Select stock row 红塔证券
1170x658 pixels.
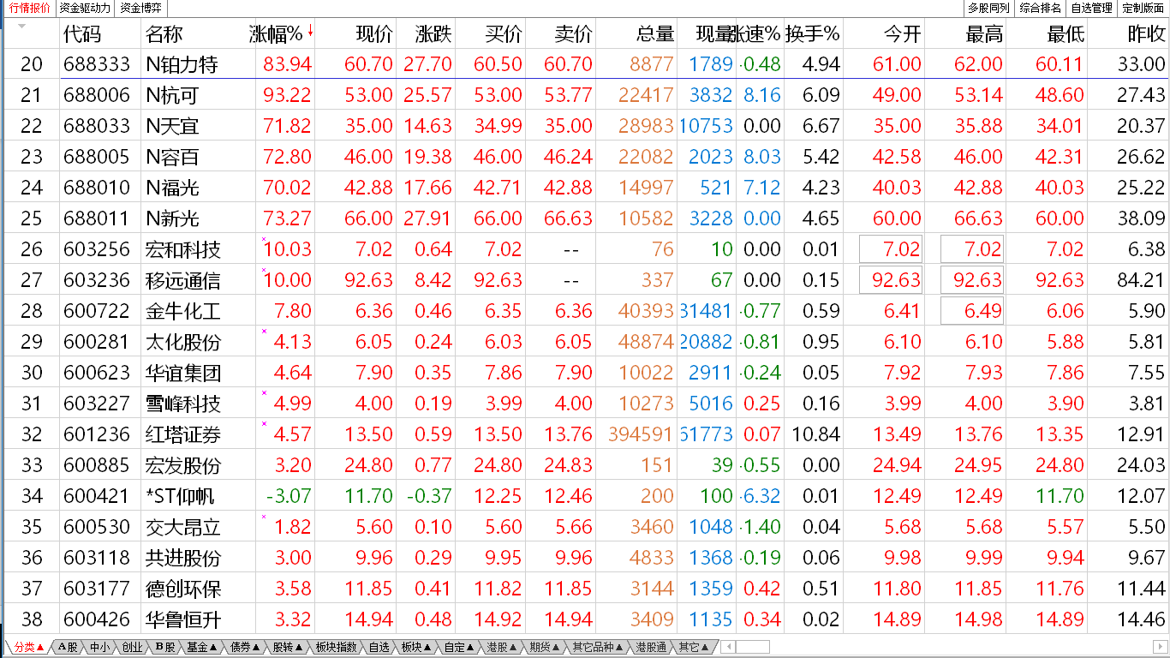[585, 434]
